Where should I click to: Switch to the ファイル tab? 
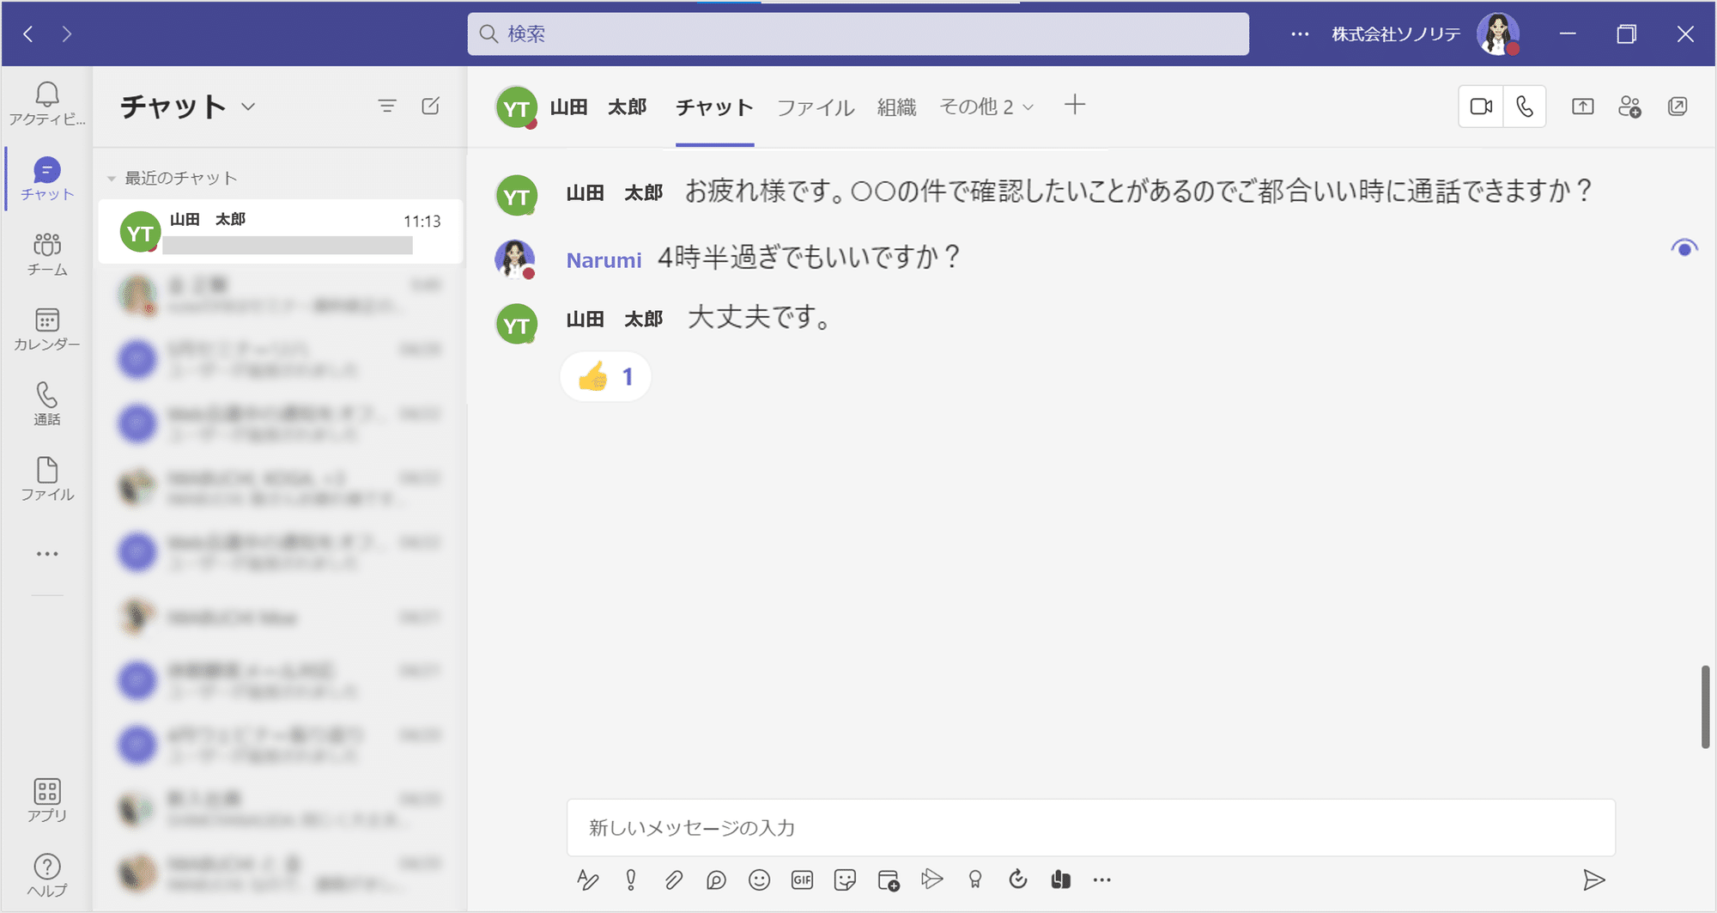tap(814, 107)
